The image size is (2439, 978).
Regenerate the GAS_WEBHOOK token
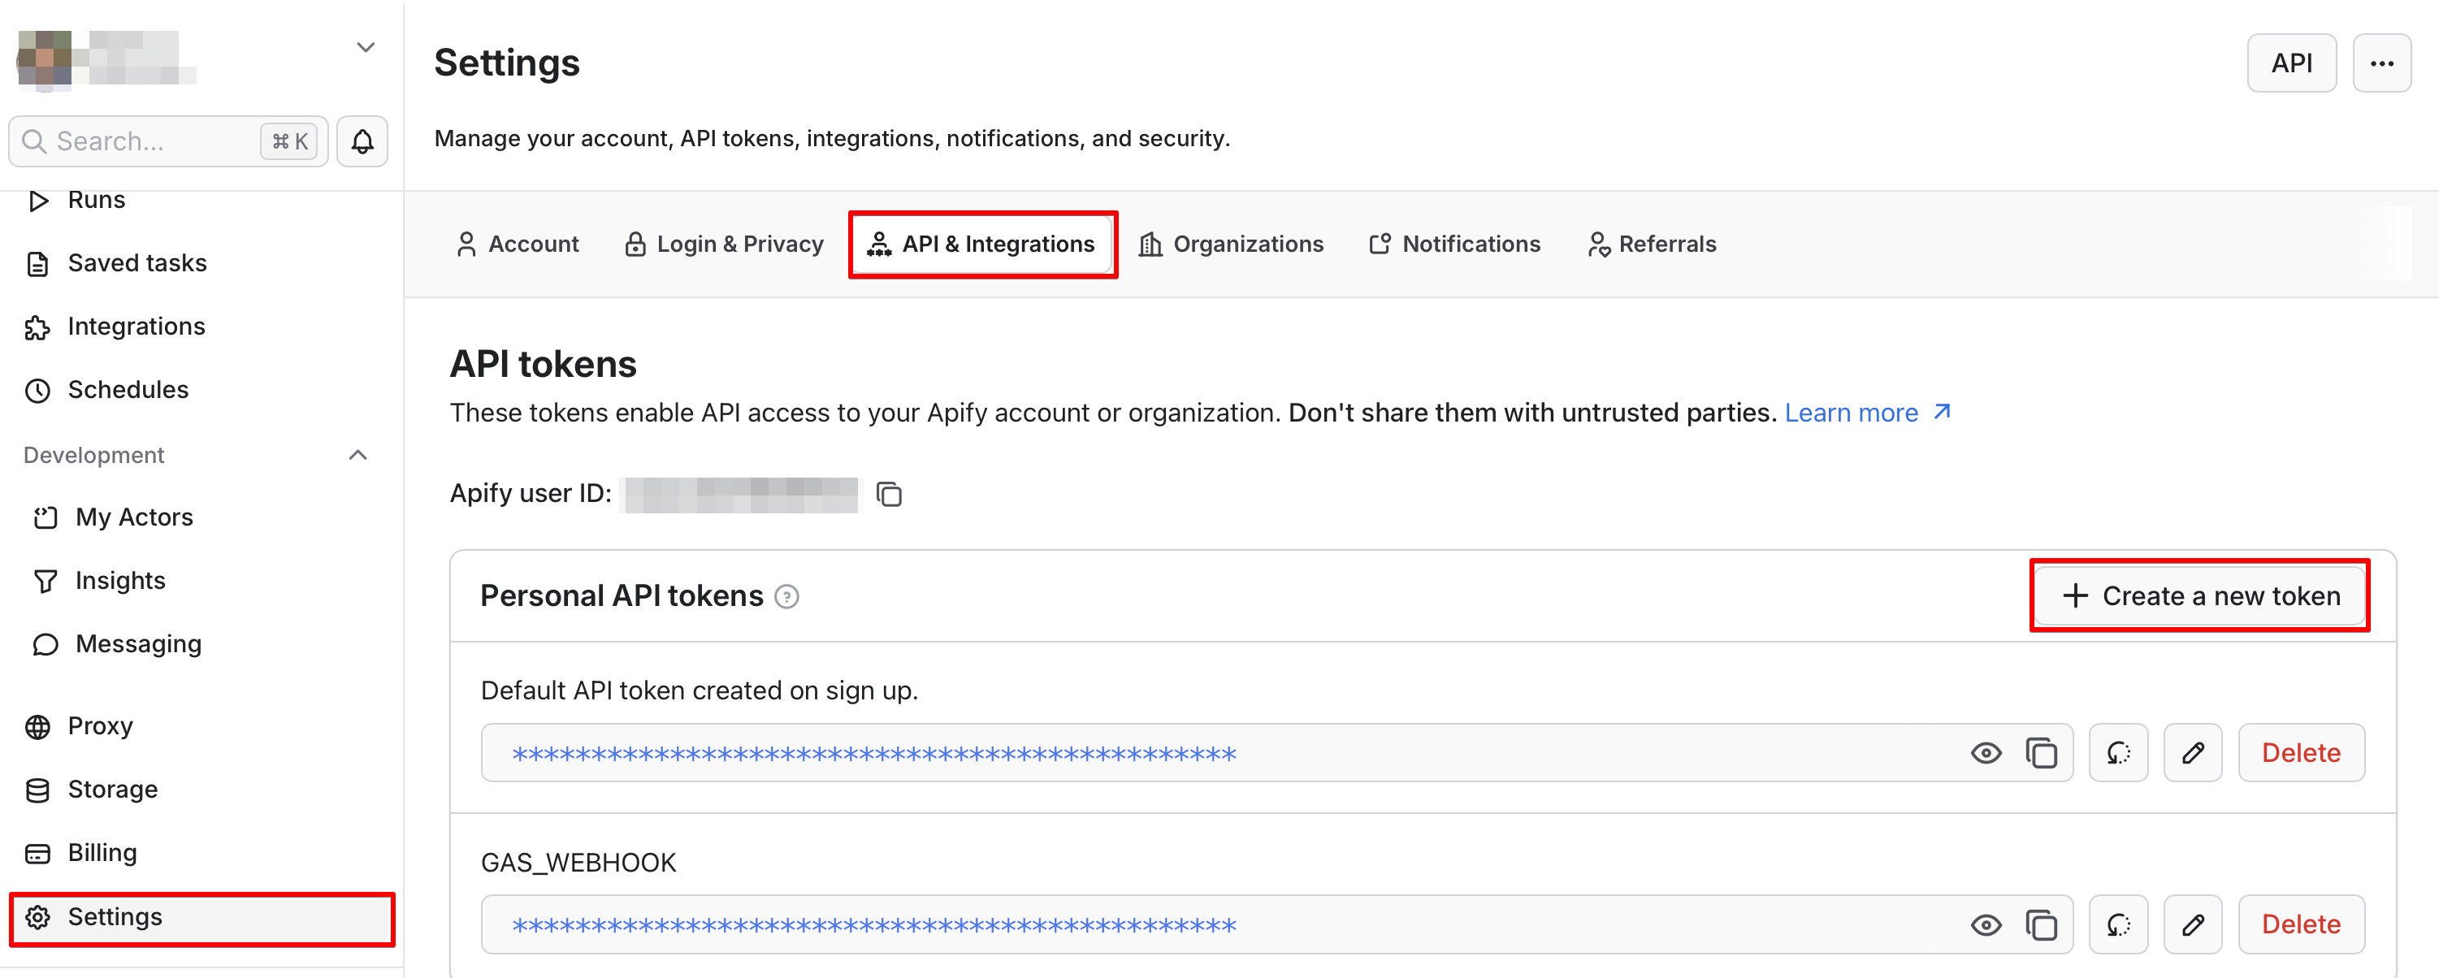coord(2118,925)
